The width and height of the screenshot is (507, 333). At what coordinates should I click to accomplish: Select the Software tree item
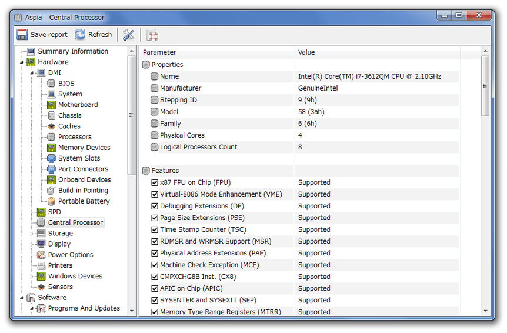coord(52,298)
